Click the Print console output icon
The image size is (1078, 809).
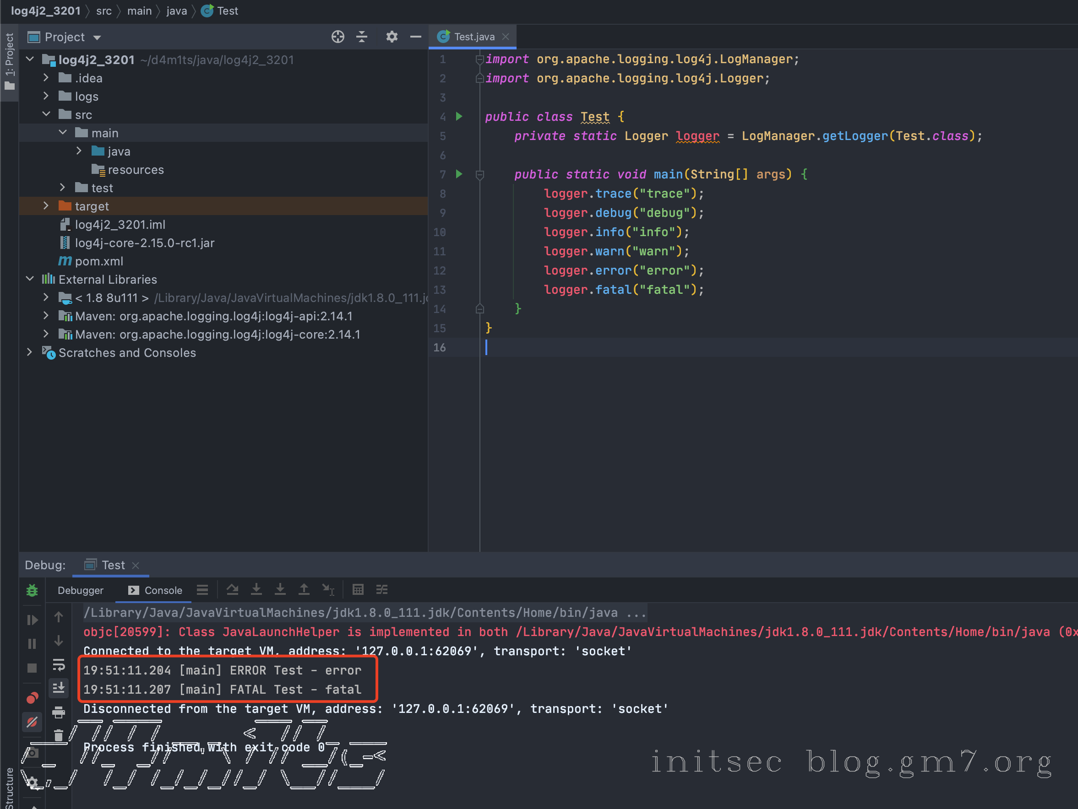coord(59,712)
